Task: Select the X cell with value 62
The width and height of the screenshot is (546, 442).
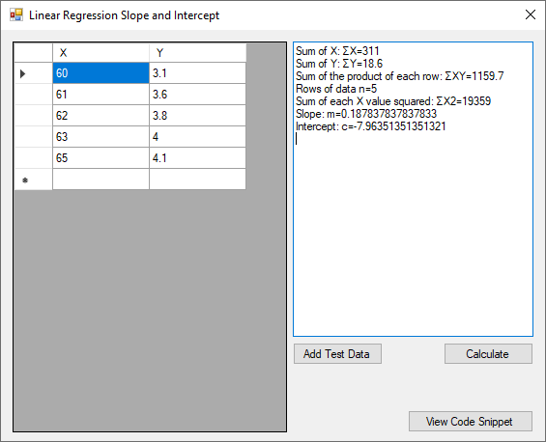Action: 101,116
